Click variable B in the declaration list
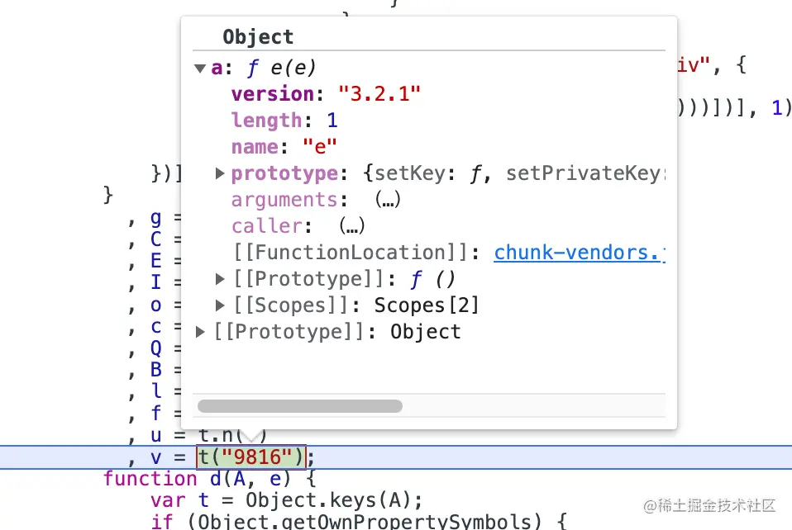 156,370
